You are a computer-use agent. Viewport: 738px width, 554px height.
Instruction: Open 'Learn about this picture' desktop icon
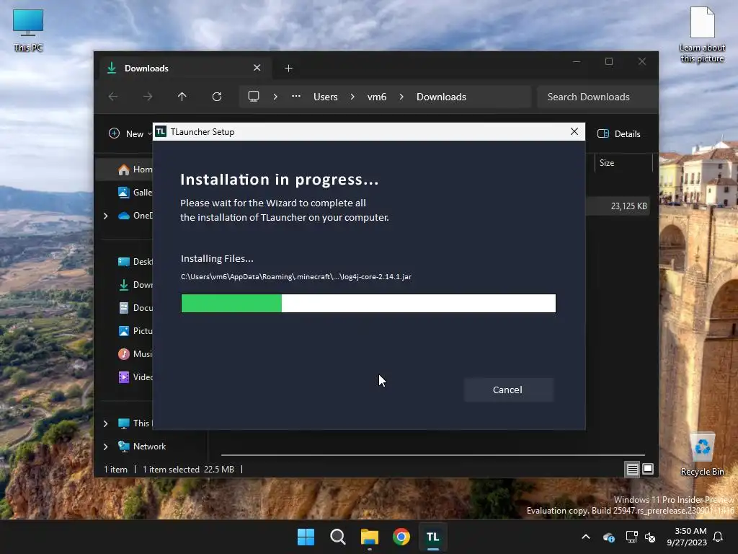[x=702, y=35]
